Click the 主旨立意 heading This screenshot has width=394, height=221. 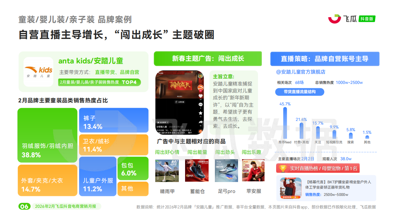[x=223, y=77]
